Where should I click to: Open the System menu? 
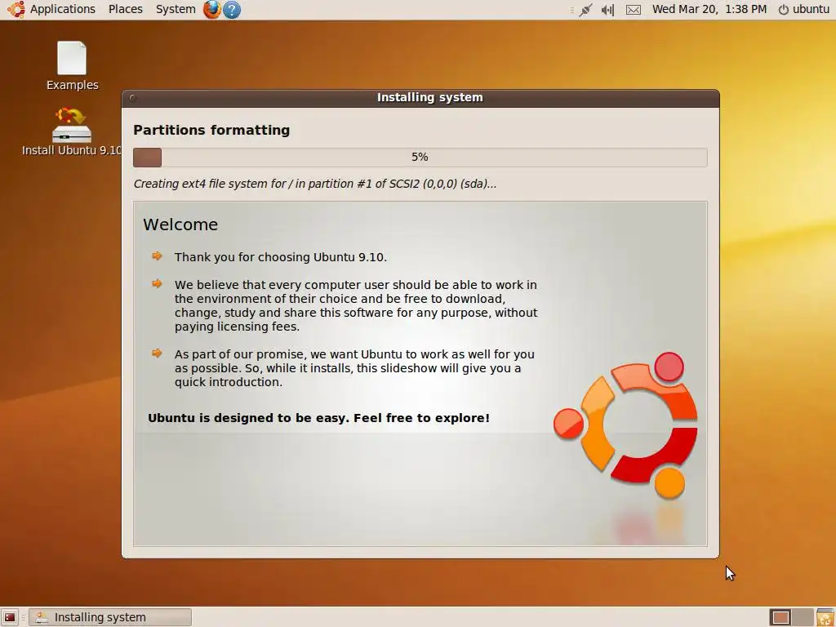(176, 9)
